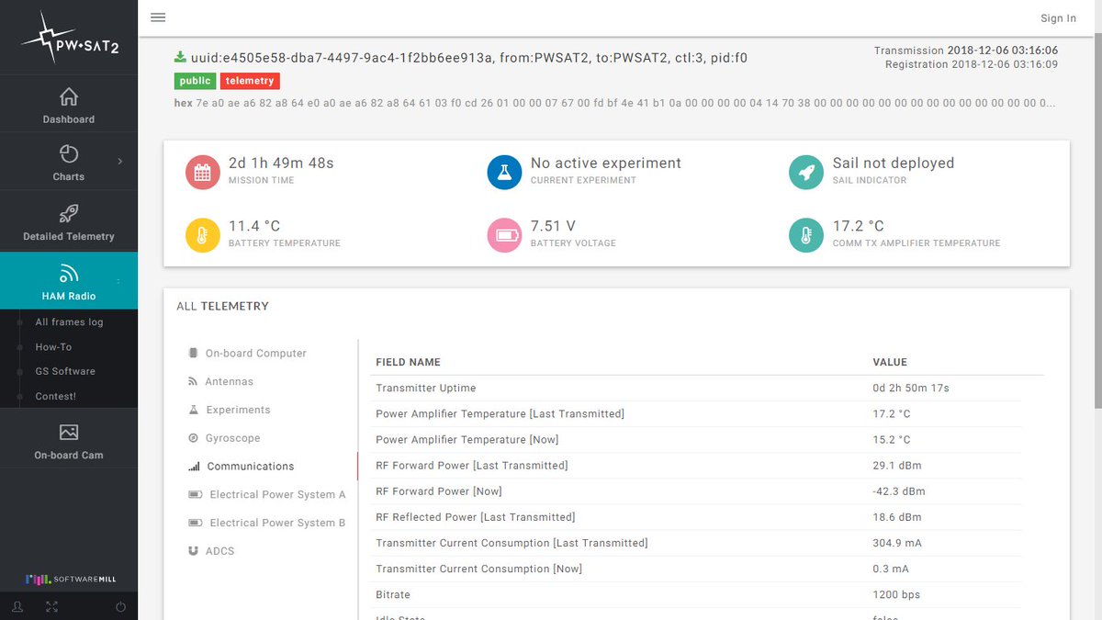Toggle fullscreen with the expand arrows icon

tap(51, 606)
